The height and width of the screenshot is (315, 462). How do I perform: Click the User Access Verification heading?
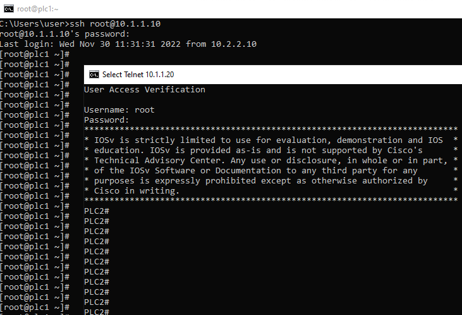click(145, 90)
